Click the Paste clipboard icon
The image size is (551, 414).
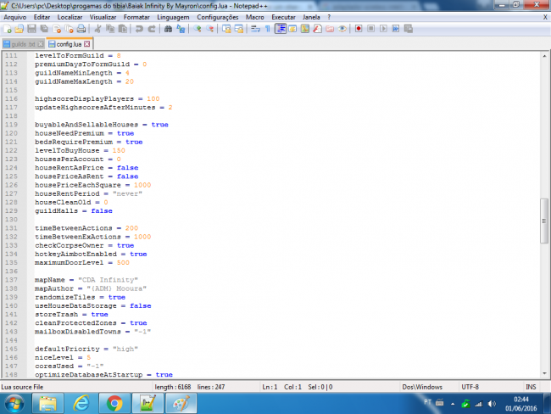point(123,29)
